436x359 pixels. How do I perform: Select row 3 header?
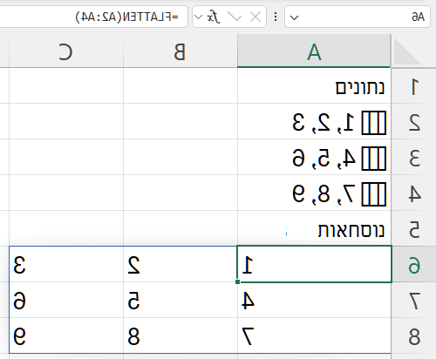tap(414, 157)
